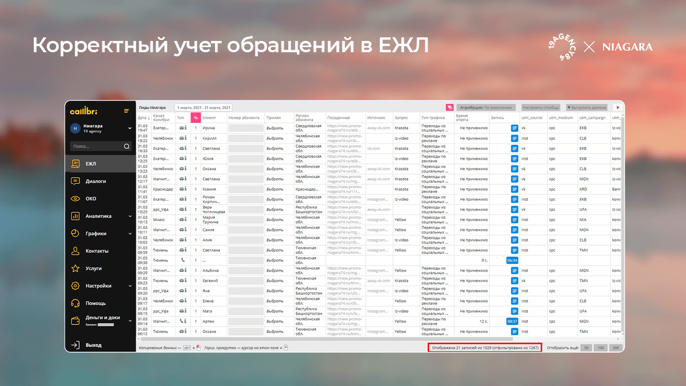Show 100 more records
Screen dimensions: 686x386
click(601, 348)
